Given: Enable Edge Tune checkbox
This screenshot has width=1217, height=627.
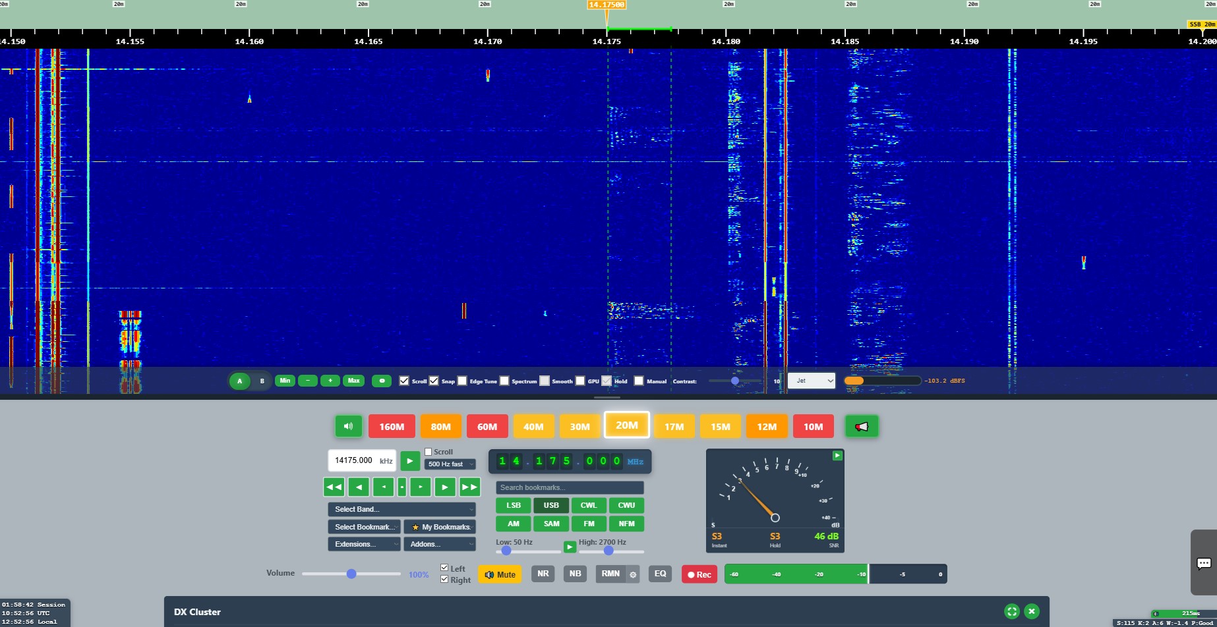Looking at the screenshot, I should pos(462,381).
